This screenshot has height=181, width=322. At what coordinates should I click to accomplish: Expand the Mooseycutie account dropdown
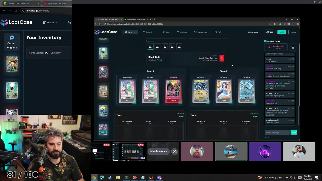tap(254, 32)
